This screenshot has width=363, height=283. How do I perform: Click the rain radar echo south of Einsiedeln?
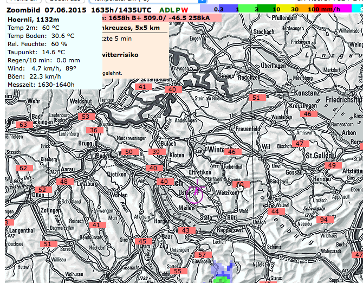[221, 272]
